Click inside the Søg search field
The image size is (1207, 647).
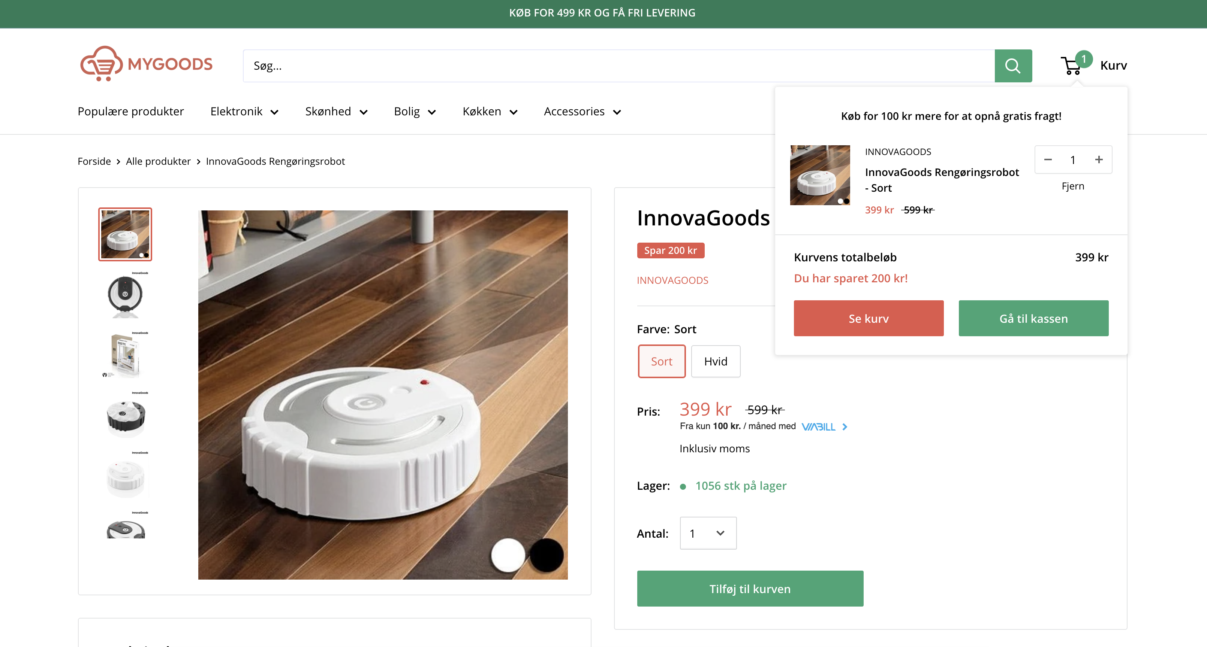point(618,66)
